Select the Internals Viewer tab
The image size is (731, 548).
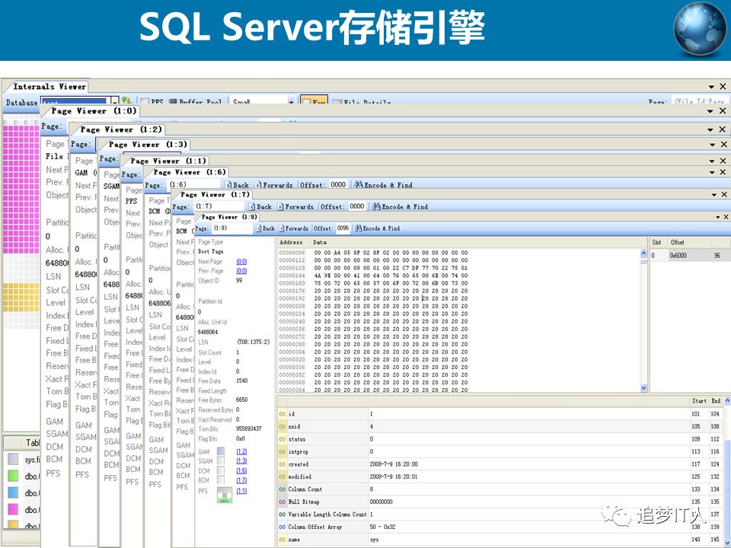point(49,87)
